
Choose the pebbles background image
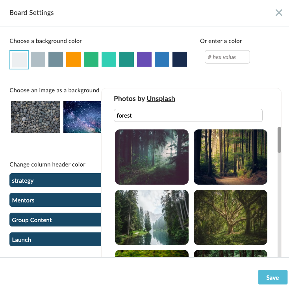[35, 117]
